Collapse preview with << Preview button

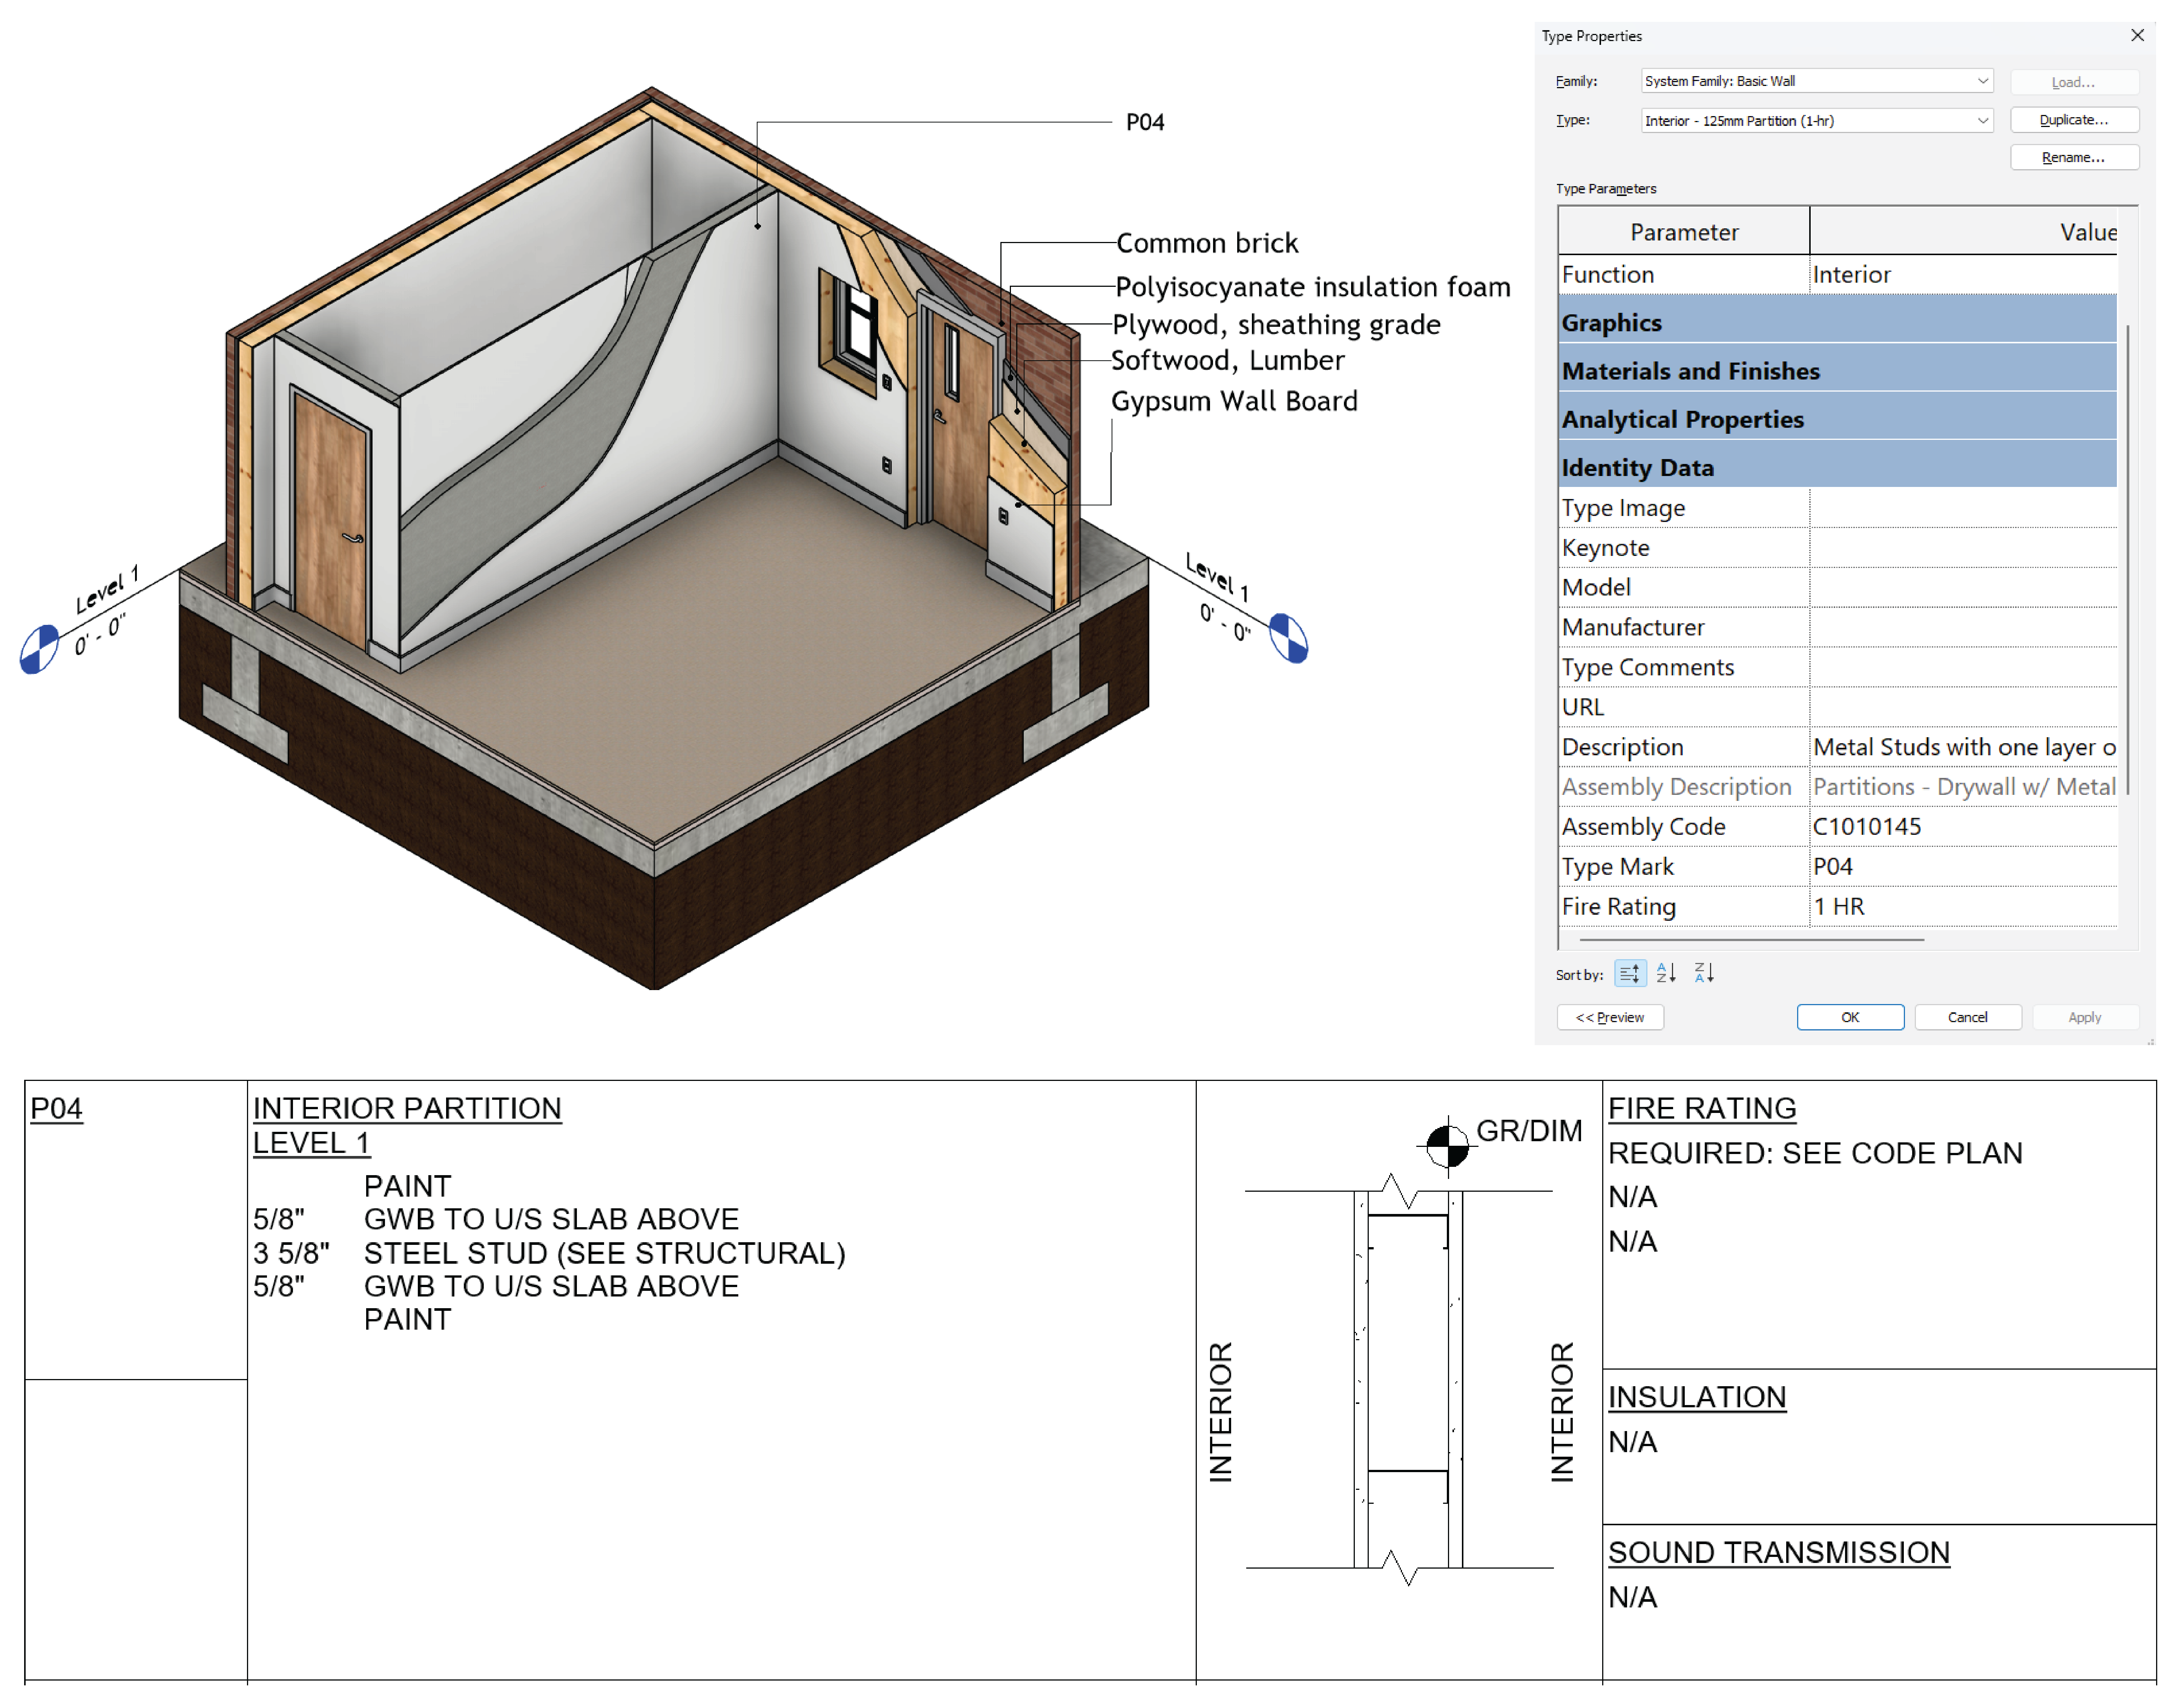1610,1017
